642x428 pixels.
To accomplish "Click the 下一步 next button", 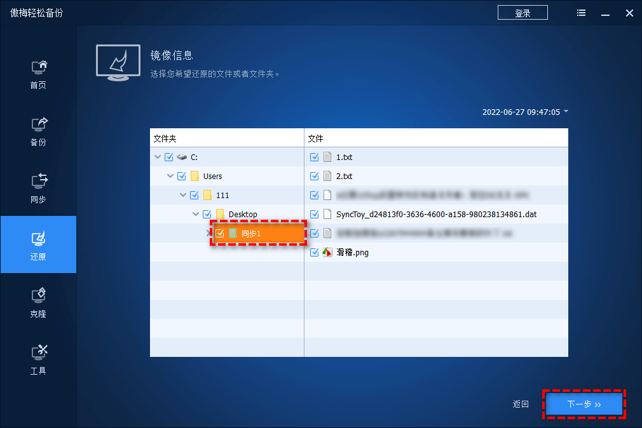I will (584, 404).
